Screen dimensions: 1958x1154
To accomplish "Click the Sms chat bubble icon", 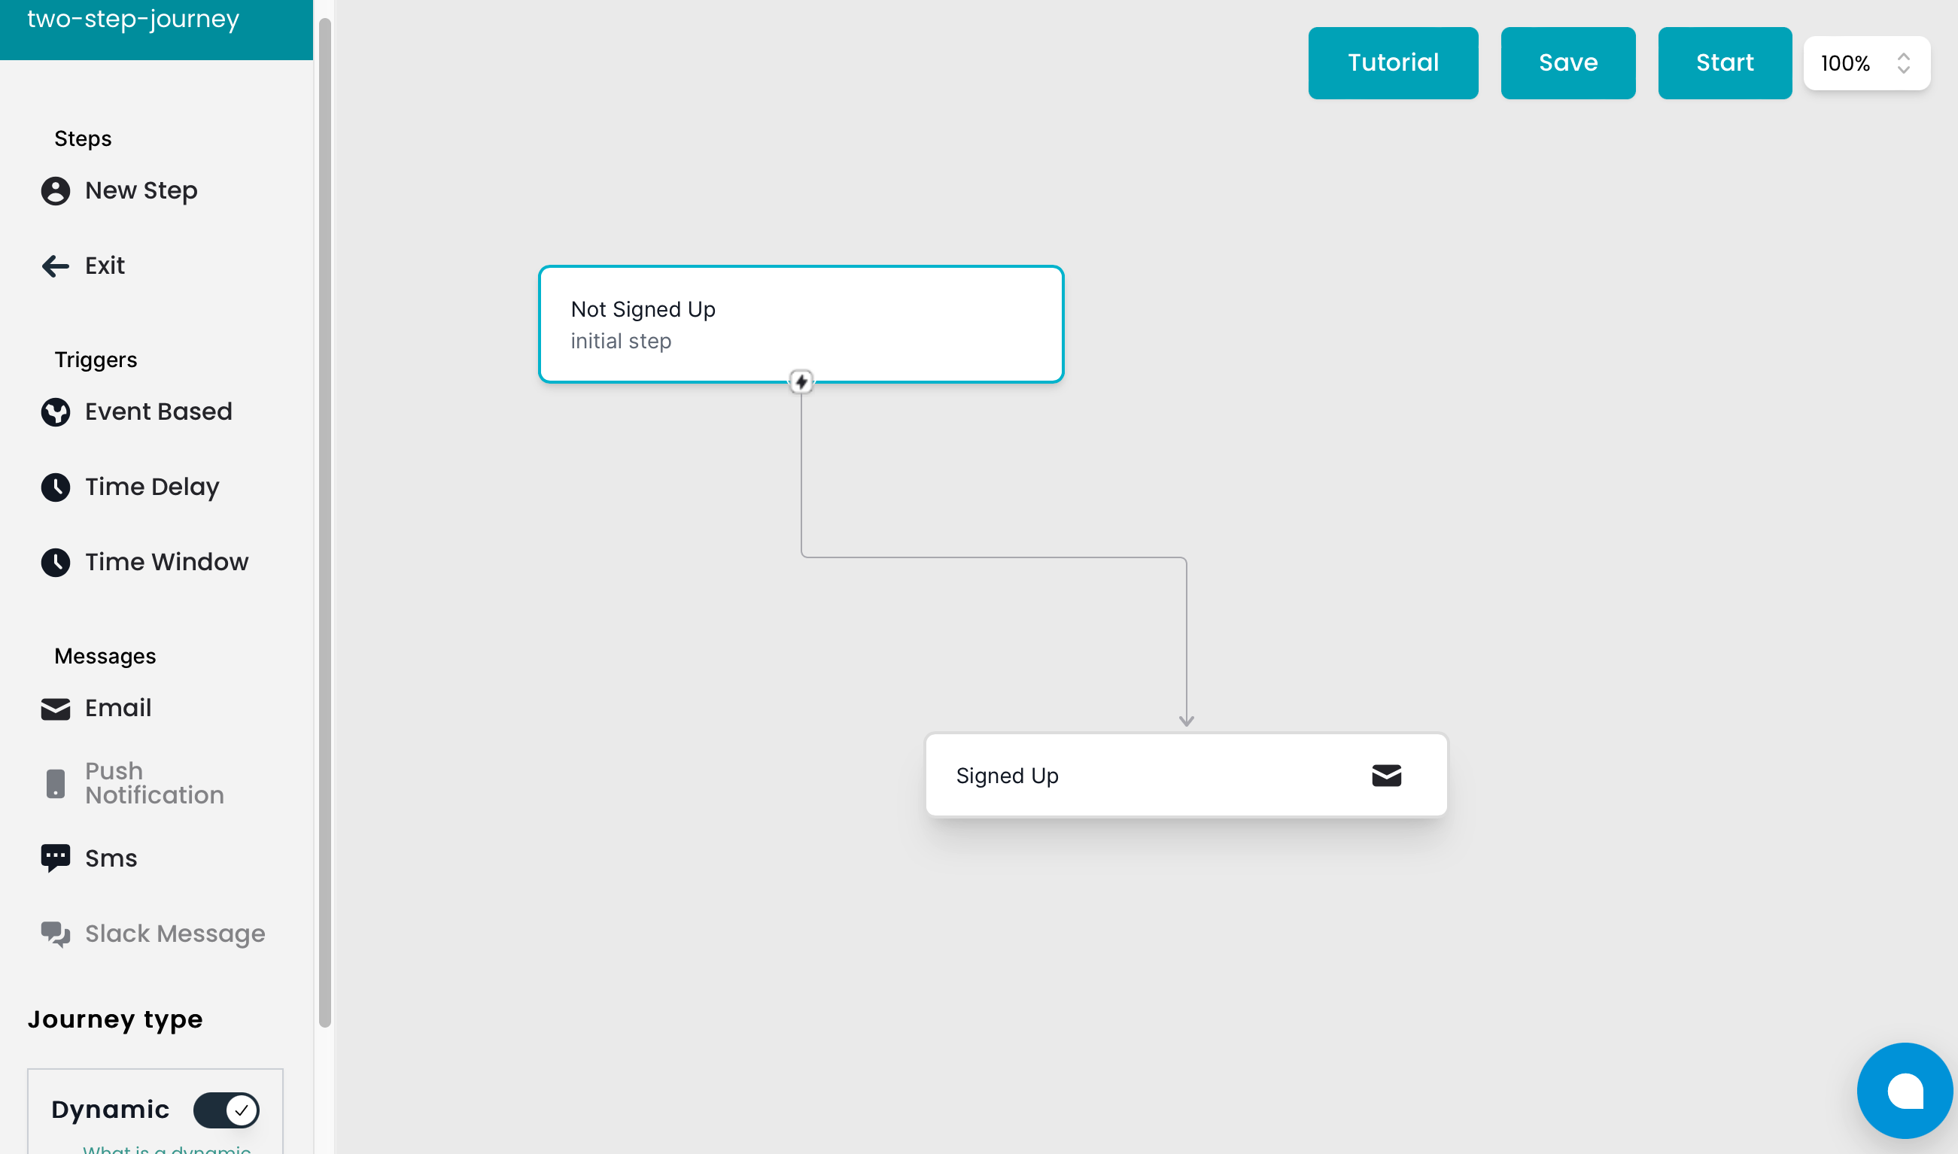I will click(55, 858).
